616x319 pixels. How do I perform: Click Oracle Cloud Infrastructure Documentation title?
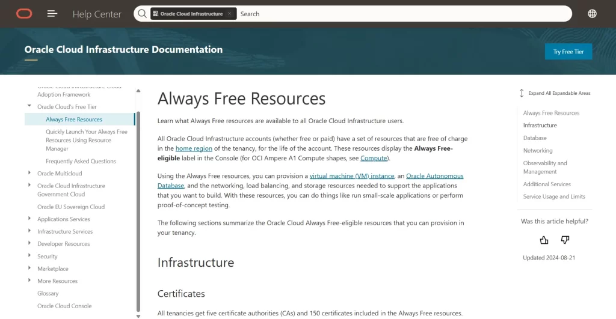coord(123,49)
